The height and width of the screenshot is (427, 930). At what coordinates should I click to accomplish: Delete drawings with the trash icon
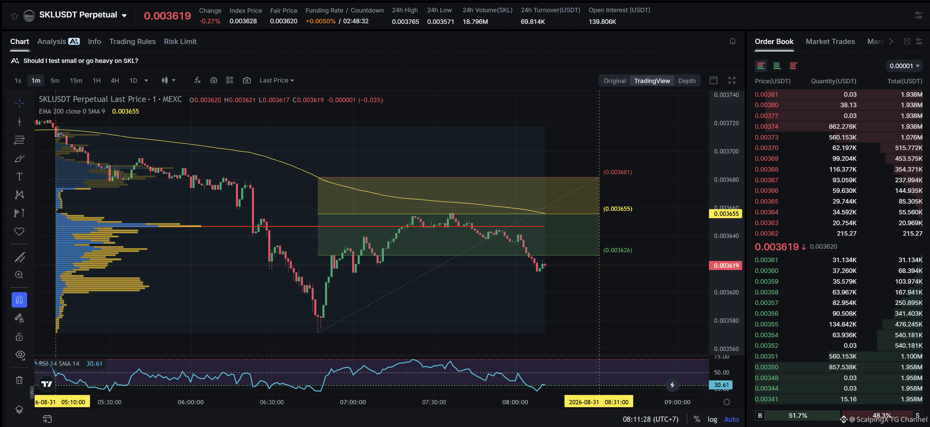point(20,380)
